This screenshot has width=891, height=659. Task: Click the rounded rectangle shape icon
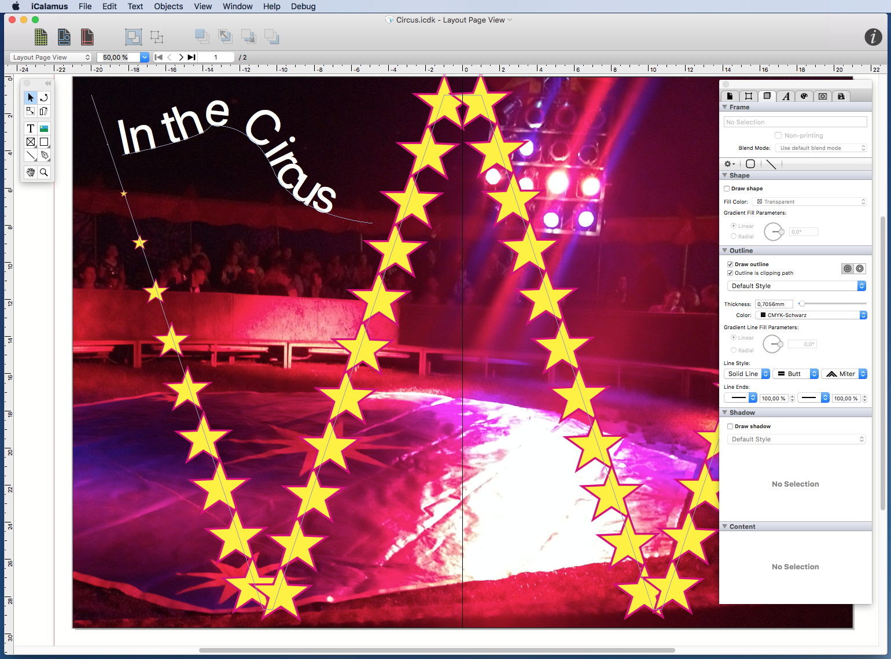point(750,164)
